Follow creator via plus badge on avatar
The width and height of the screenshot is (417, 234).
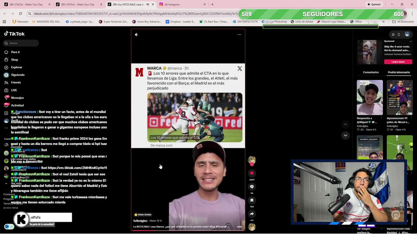[x=252, y=165]
